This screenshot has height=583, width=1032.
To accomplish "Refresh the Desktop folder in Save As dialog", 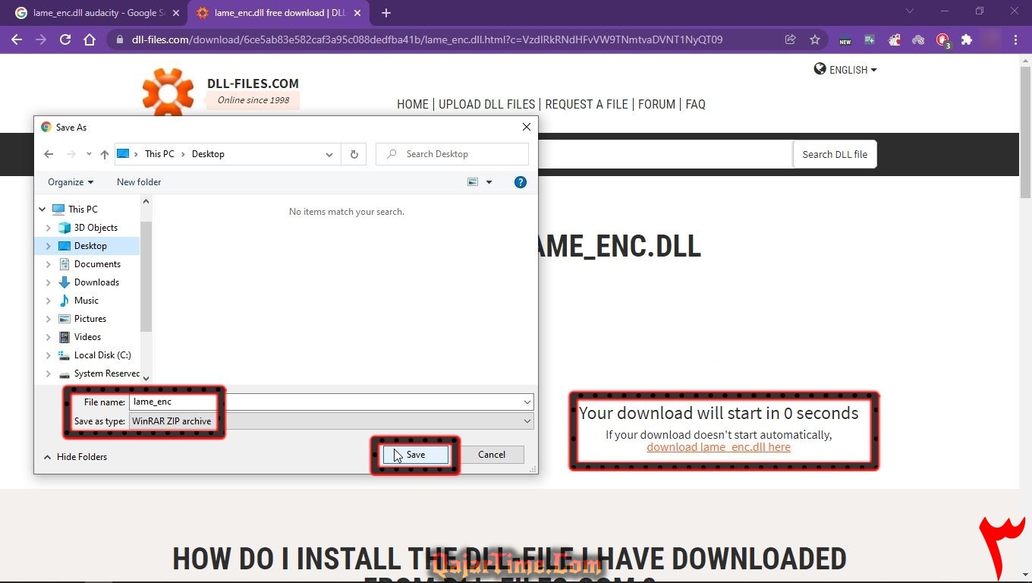I will tap(354, 154).
